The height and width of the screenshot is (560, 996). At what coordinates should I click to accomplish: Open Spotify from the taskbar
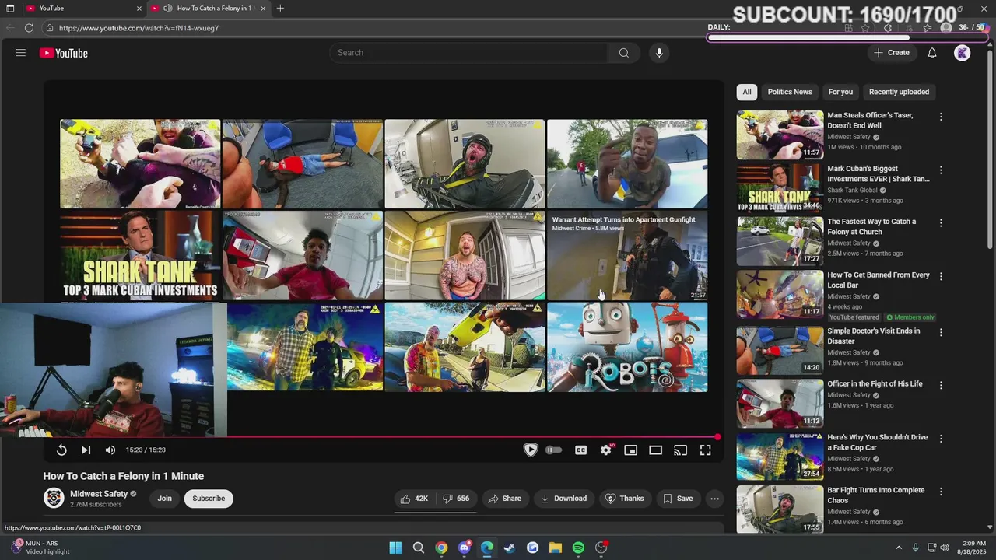pos(578,548)
